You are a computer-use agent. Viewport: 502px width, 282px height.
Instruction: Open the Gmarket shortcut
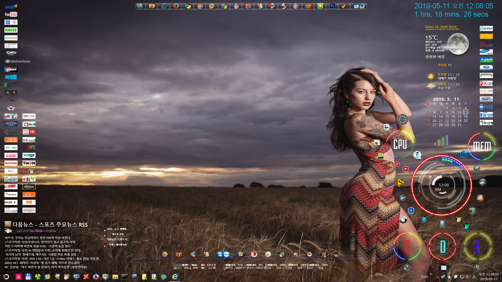11,179
